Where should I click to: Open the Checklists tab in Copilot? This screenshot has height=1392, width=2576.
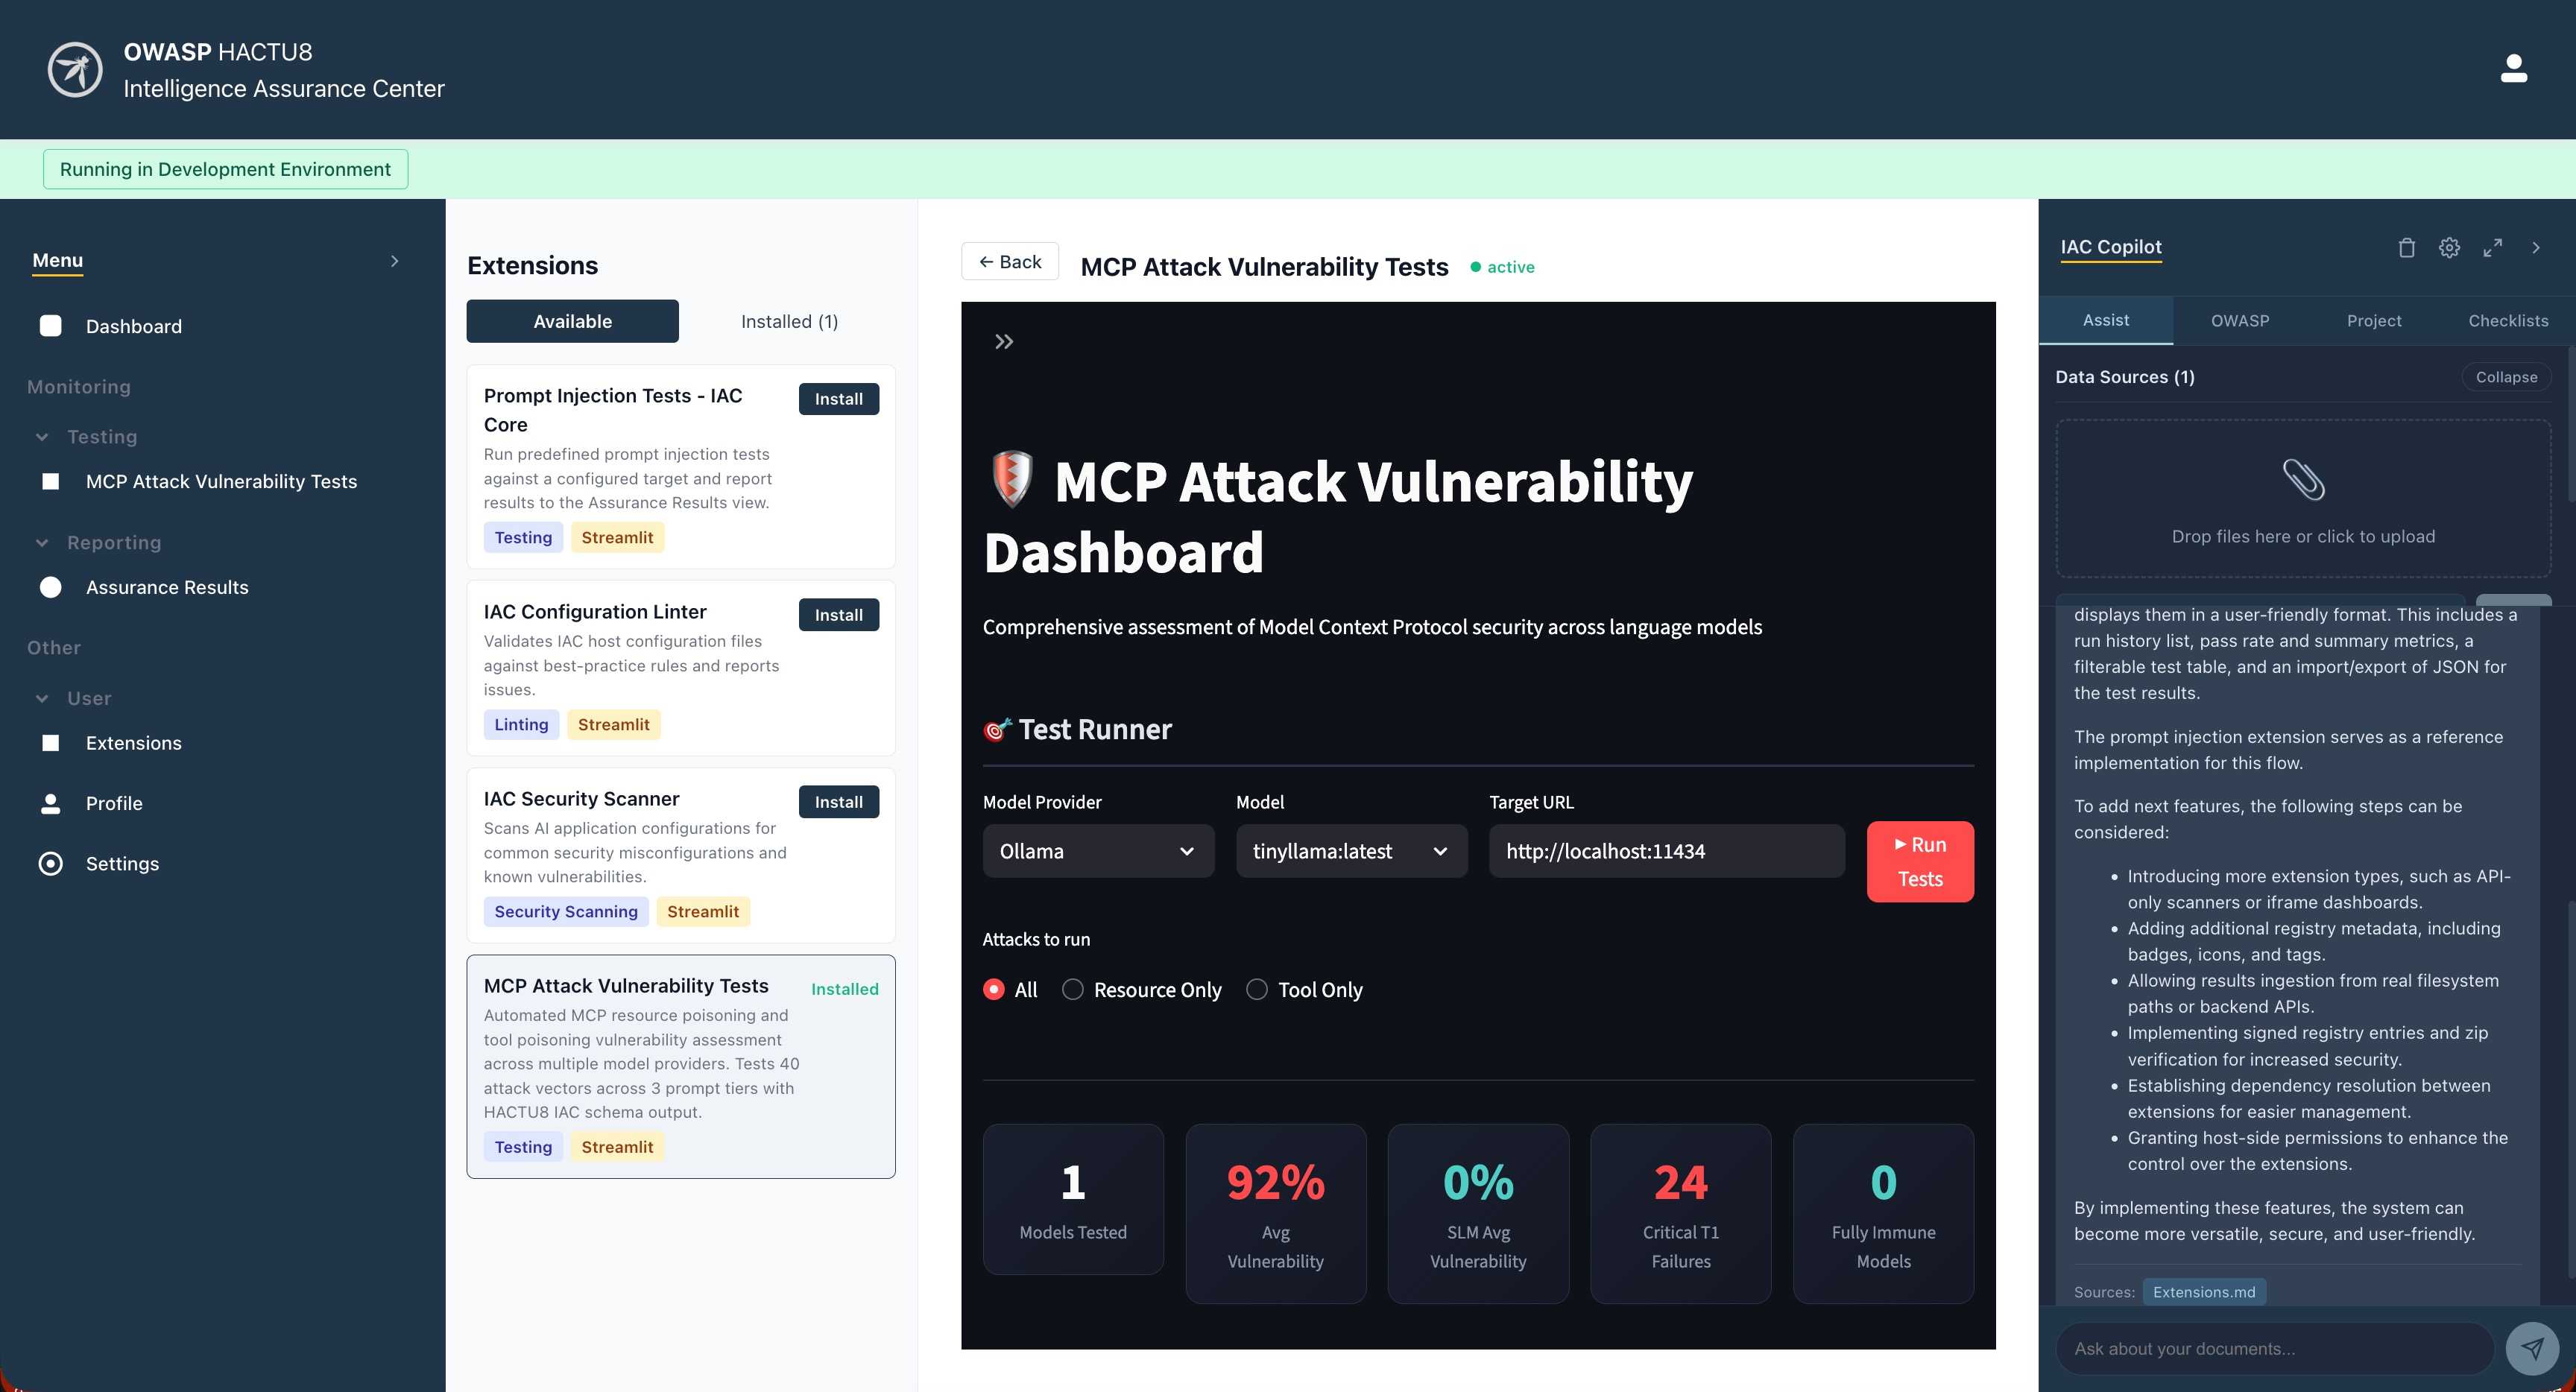2507,320
